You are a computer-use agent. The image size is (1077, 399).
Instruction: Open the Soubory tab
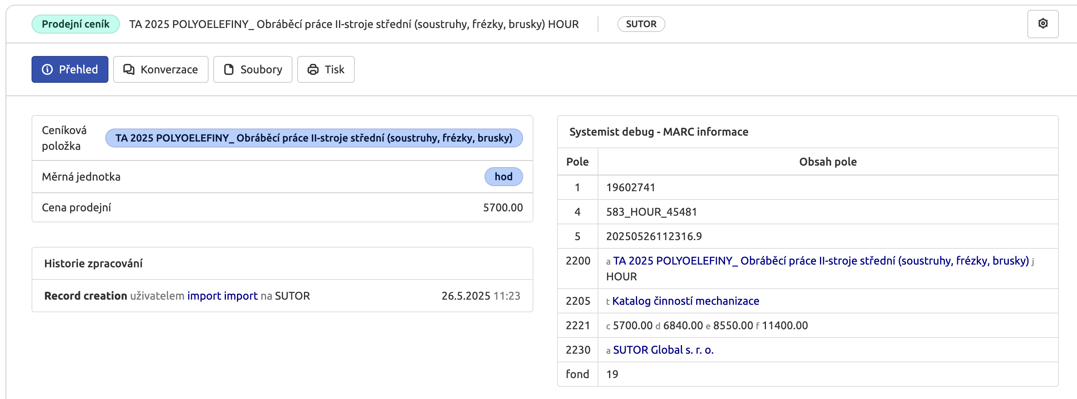[253, 69]
